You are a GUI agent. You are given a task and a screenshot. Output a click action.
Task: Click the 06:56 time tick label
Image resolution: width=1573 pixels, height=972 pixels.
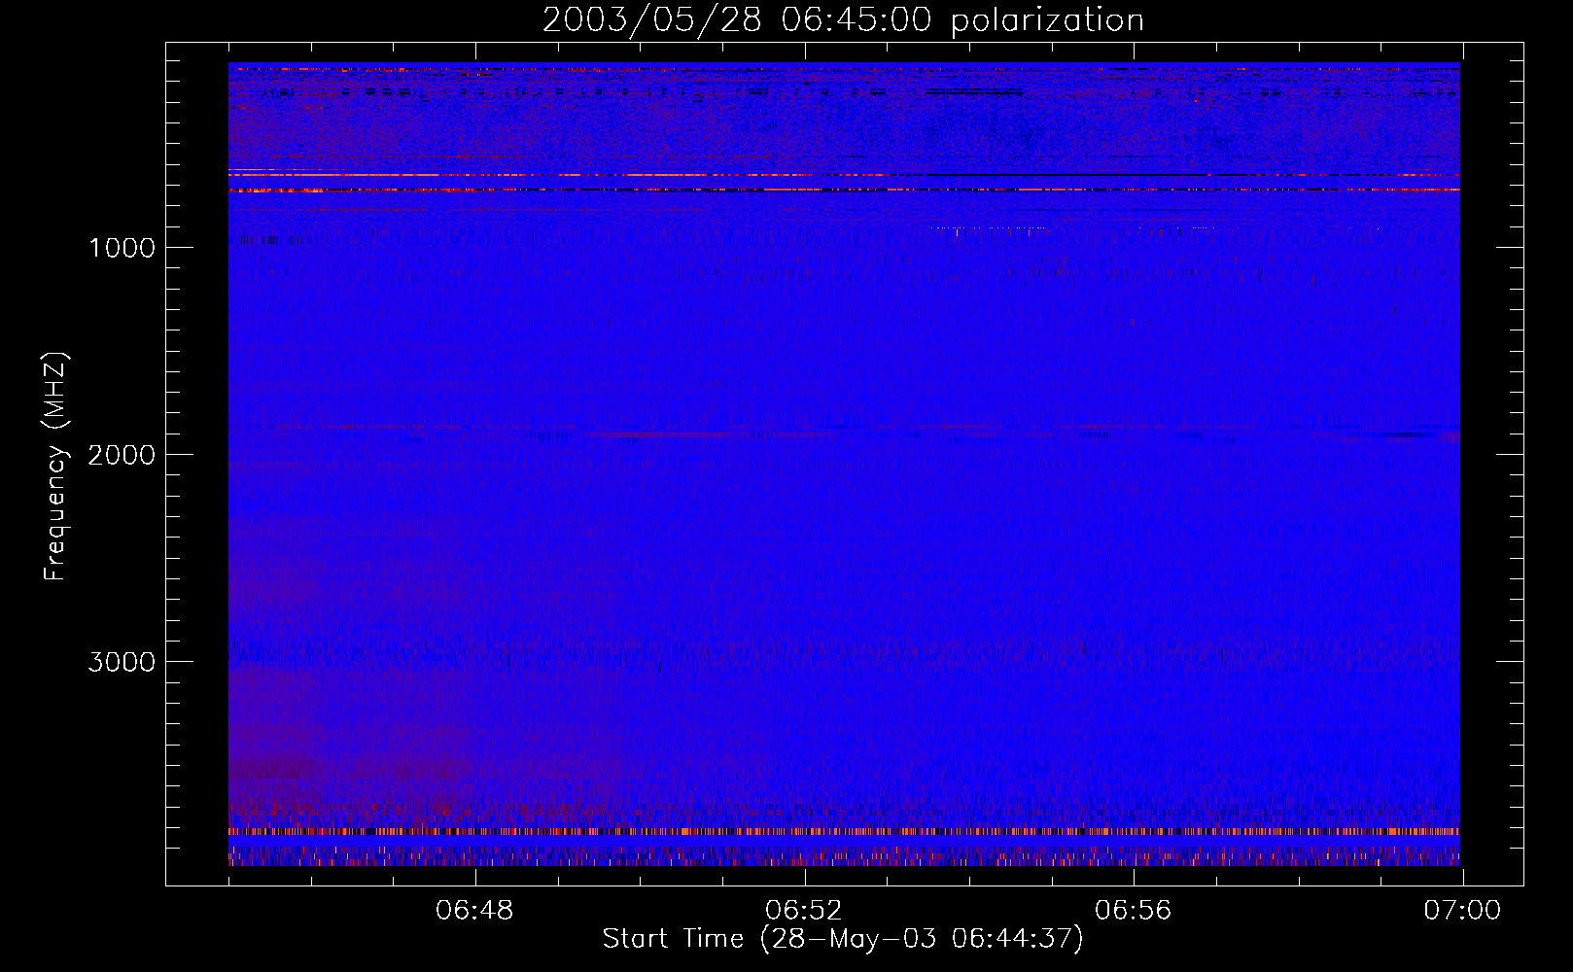tap(1134, 911)
